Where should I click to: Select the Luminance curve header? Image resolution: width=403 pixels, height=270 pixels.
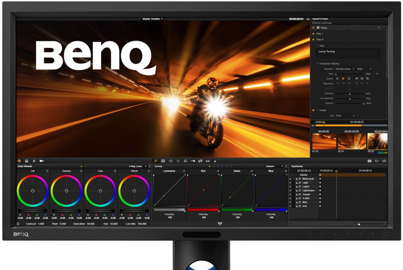click(169, 171)
